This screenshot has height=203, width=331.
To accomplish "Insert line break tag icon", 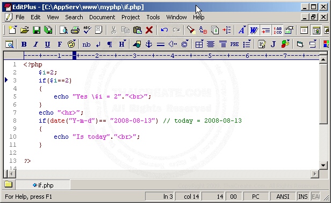I will pos(98,44).
